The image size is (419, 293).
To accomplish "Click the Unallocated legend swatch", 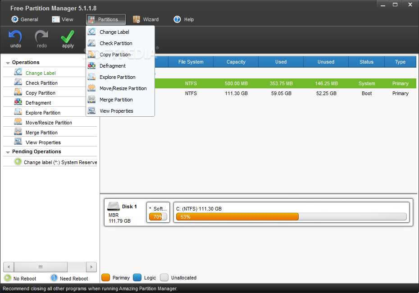I will [x=164, y=278].
